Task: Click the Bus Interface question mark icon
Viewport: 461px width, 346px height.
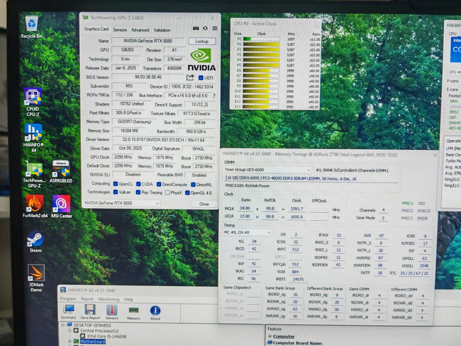Action: (214, 96)
